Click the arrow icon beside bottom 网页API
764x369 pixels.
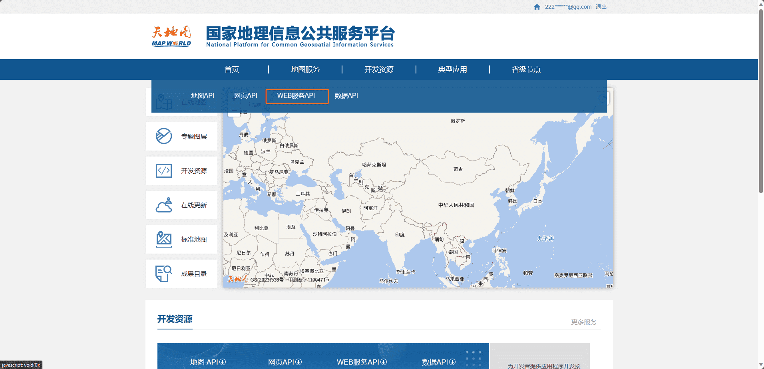pyautogui.click(x=298, y=362)
